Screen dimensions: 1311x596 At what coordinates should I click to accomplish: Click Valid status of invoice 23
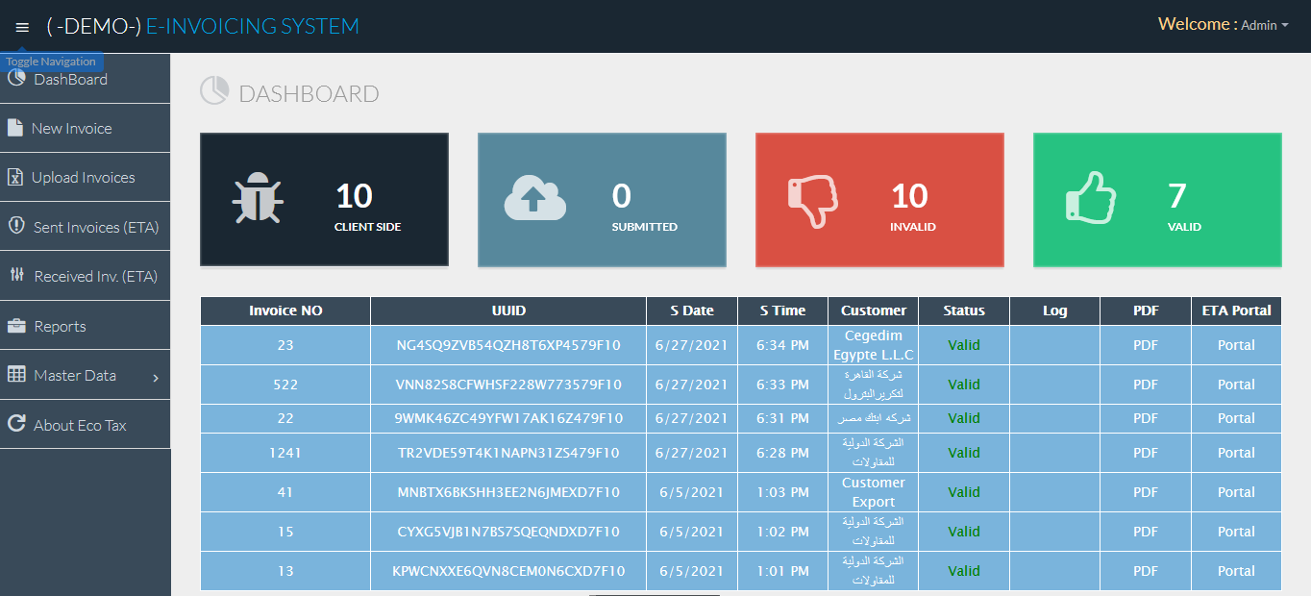coord(964,345)
